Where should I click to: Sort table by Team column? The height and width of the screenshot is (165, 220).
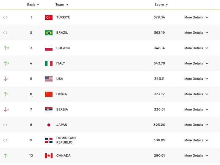click(x=62, y=5)
